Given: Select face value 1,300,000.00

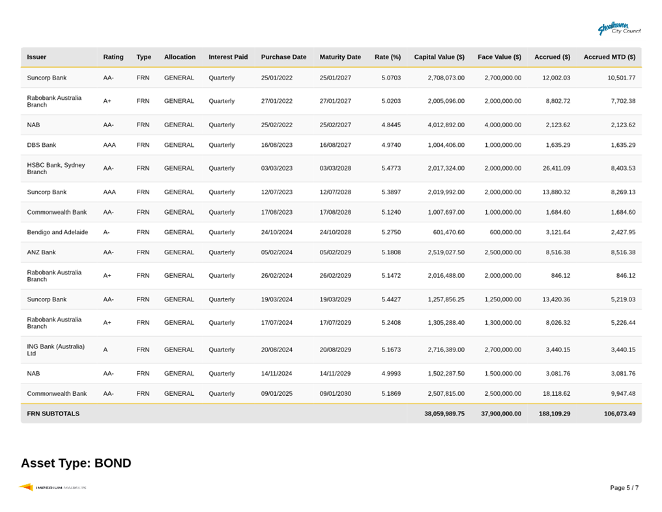Looking at the screenshot, I should [x=503, y=323].
